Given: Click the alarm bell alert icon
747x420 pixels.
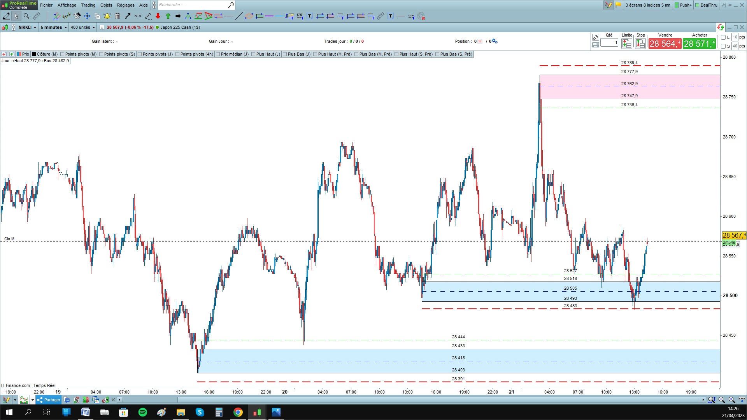Looking at the screenshot, I should tap(107, 16).
